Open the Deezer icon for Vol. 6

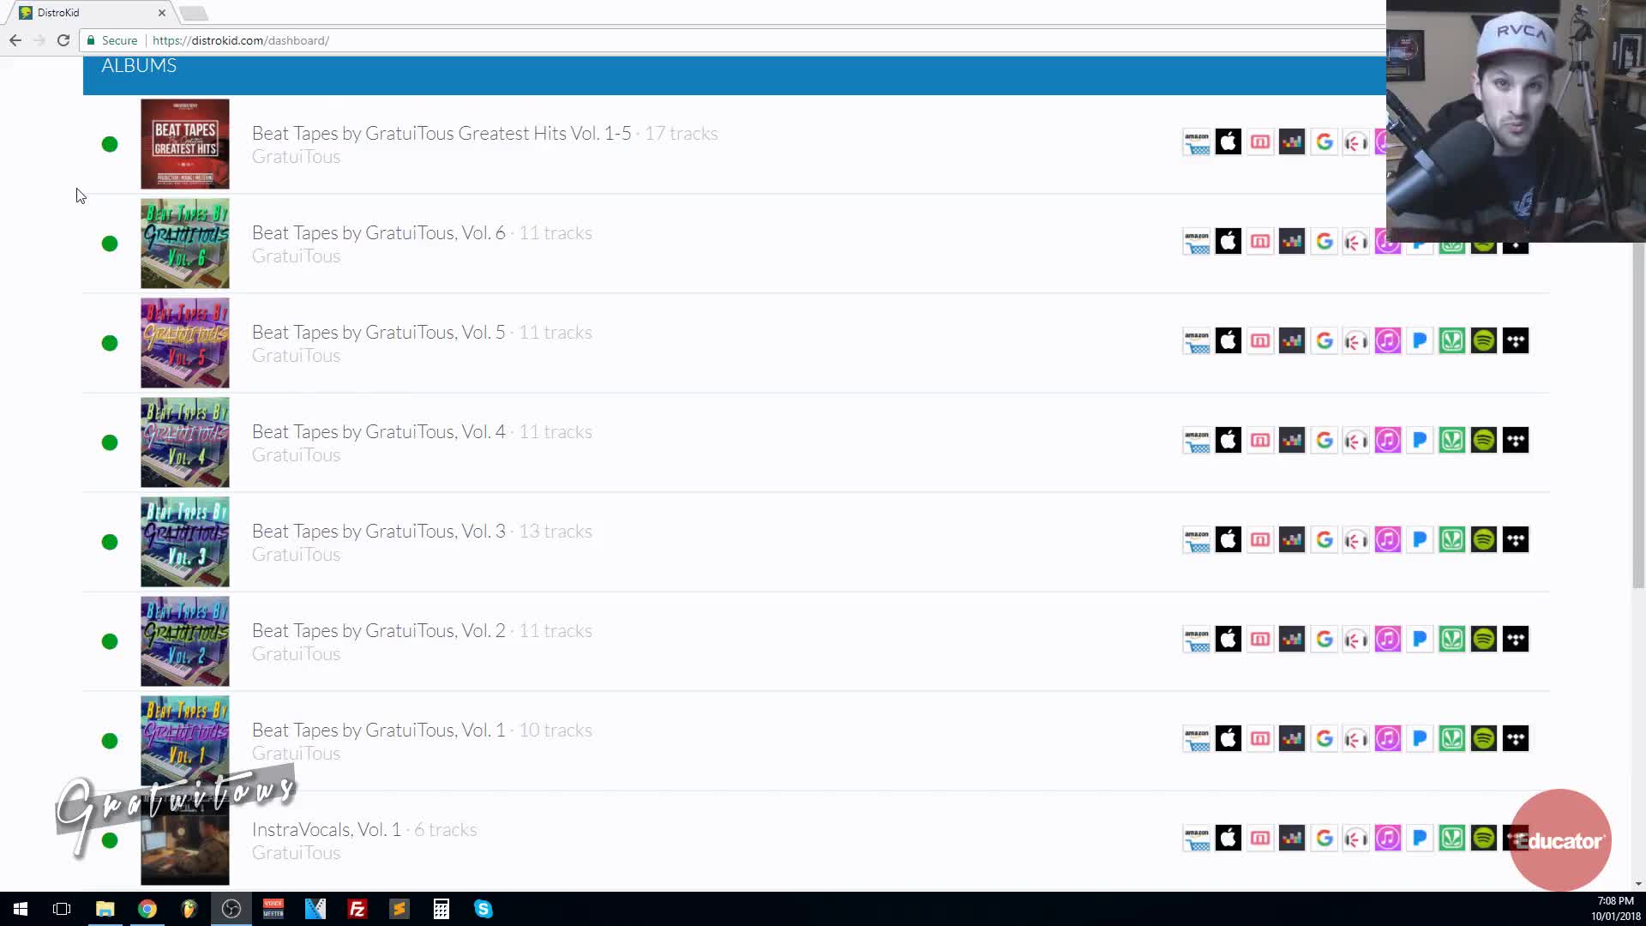coord(1291,242)
